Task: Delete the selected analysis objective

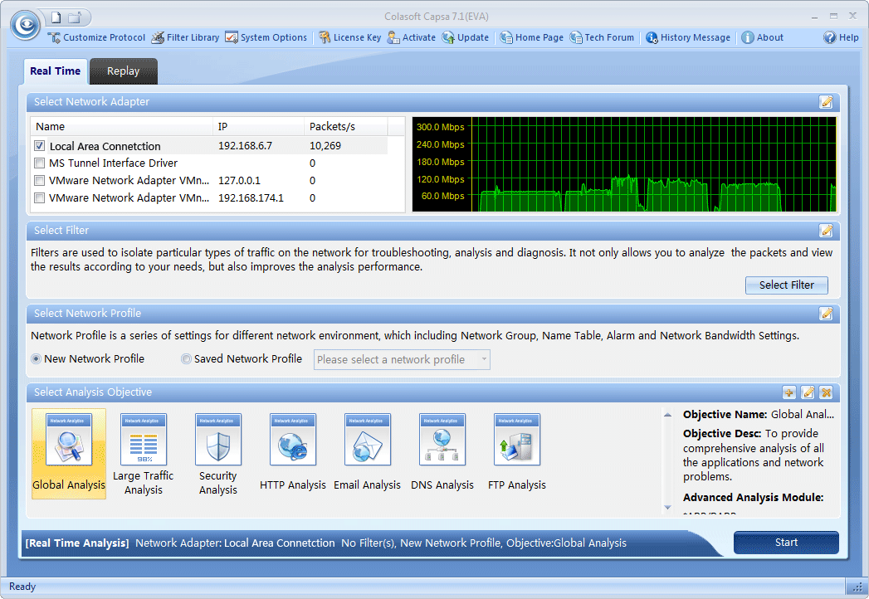Action: tap(827, 393)
